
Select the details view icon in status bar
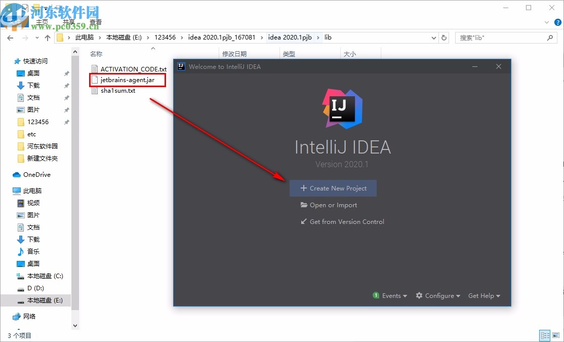[x=545, y=335]
